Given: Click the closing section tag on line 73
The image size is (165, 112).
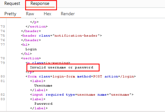Looking at the screenshot, I should pos(37,26).
